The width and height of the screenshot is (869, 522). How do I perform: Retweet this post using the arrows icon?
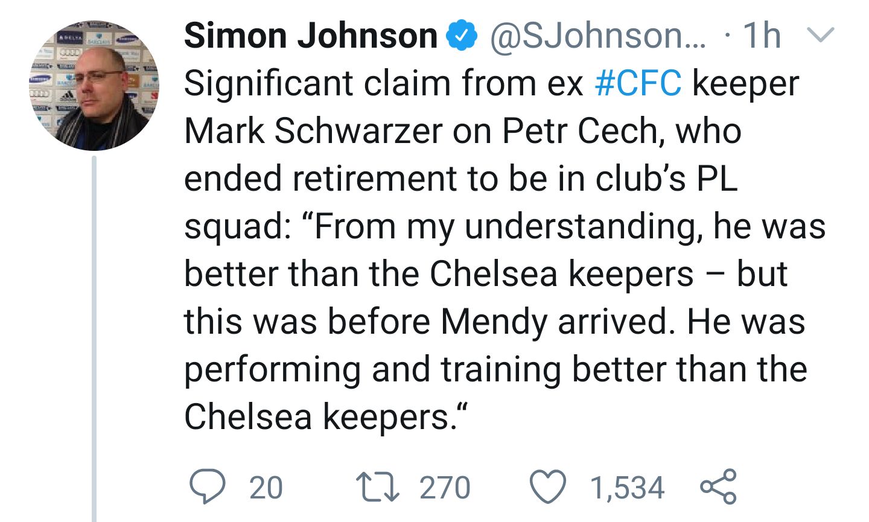378,486
